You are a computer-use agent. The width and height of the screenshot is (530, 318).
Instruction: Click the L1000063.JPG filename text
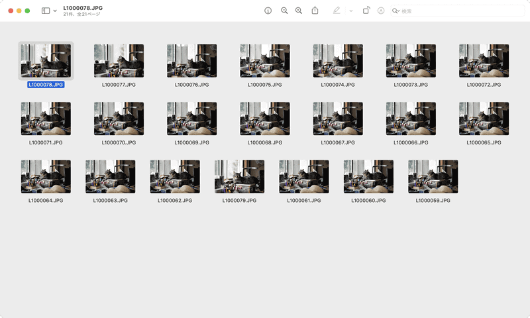click(x=111, y=200)
